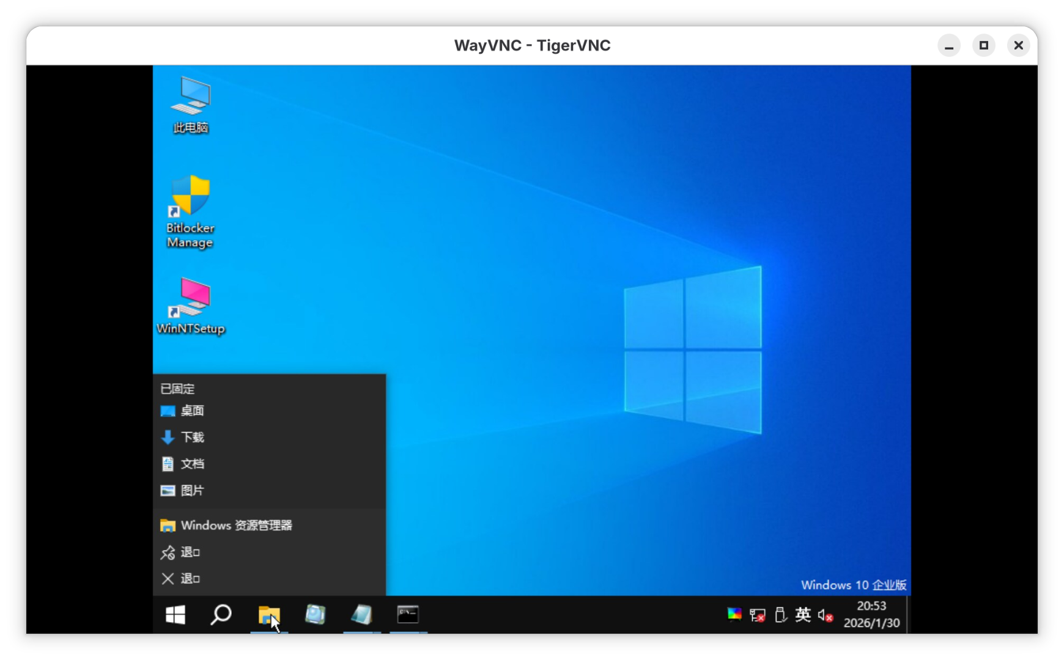Viewport: 1064px width, 660px height.
Task: Click the taskbar search magnifier icon
Action: [221, 615]
